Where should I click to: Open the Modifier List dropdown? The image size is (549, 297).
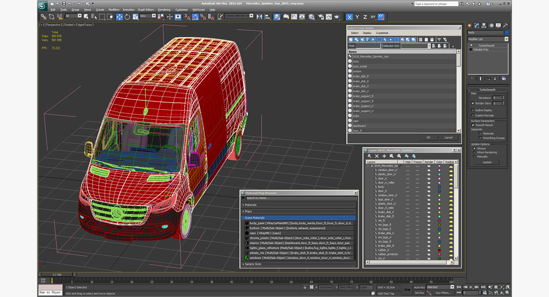pos(488,39)
